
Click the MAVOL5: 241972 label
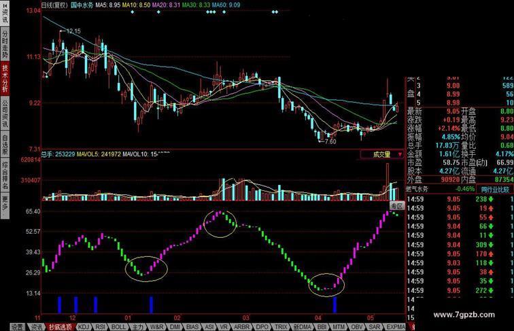[99, 154]
